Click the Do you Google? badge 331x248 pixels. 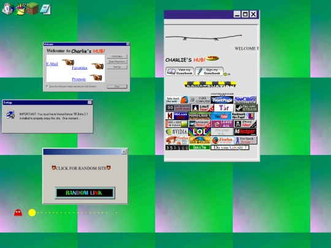pyautogui.click(x=230, y=148)
